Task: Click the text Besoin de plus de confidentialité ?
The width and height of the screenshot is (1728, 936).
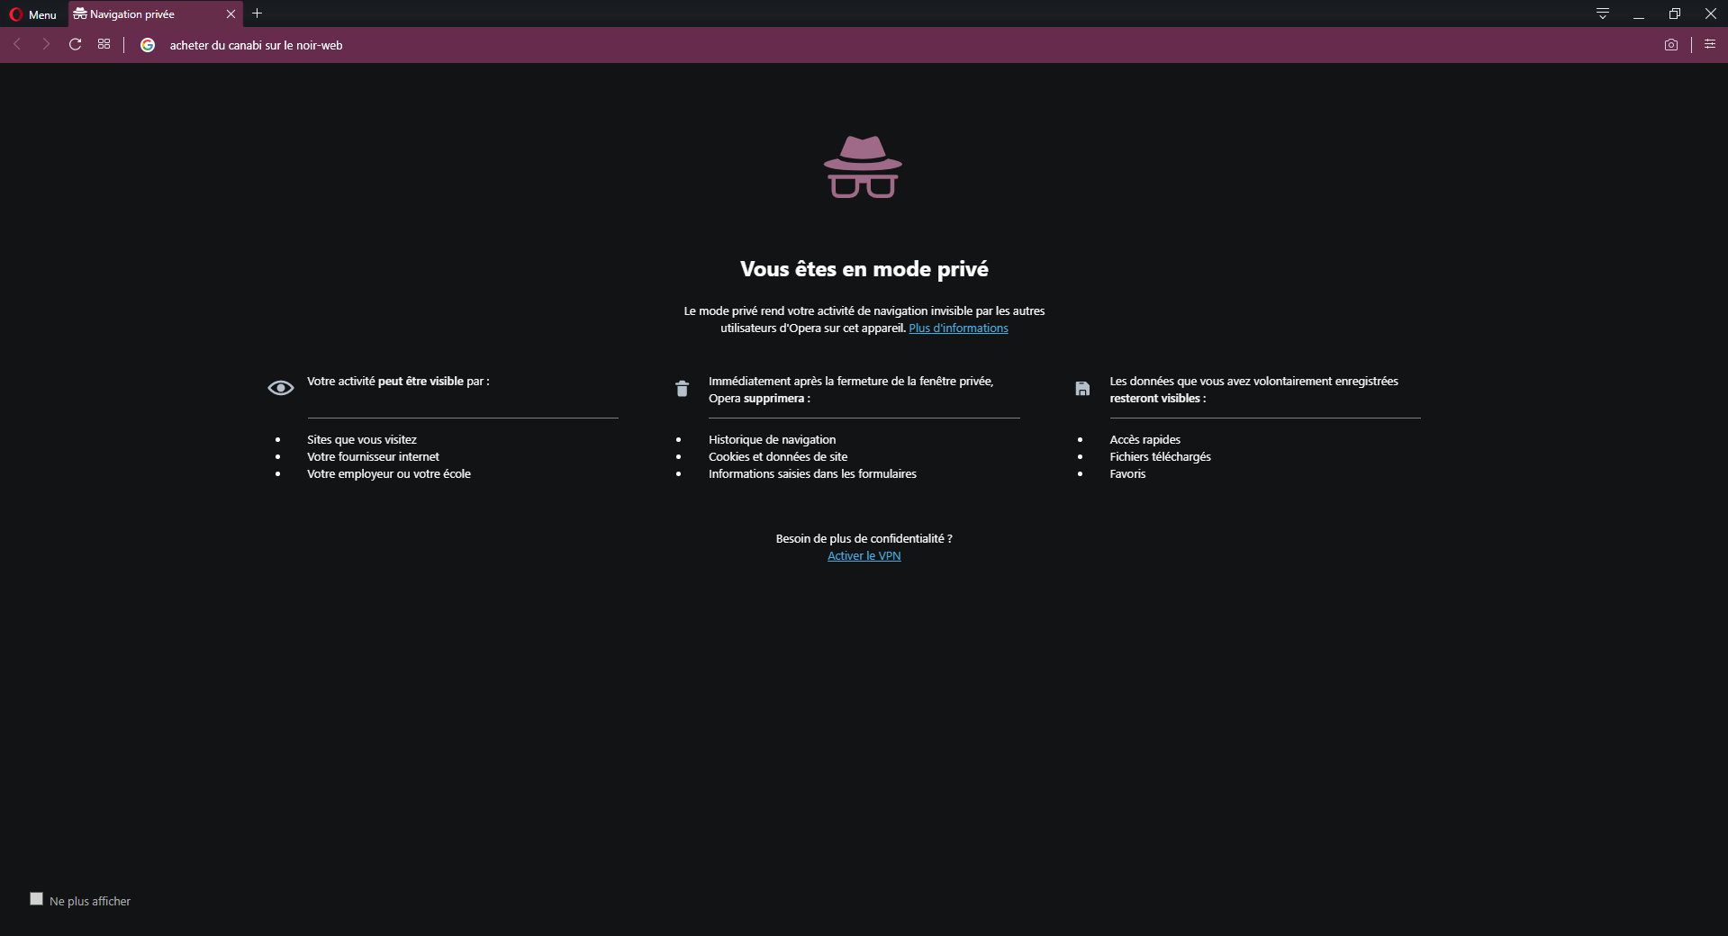Action: coord(864,539)
